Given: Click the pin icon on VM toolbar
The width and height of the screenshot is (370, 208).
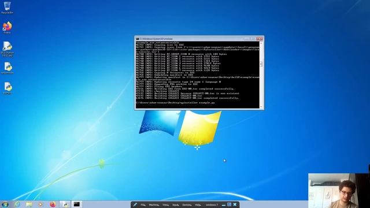Looking at the screenshot, I should (x=135, y=205).
